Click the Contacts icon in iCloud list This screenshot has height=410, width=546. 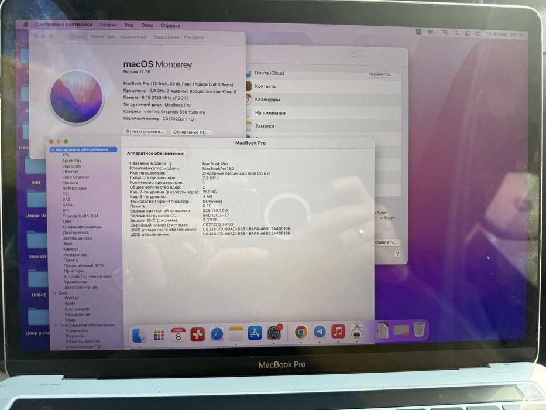tap(248, 86)
